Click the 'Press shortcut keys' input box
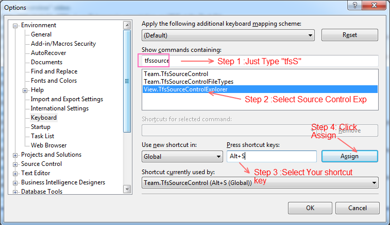 click(x=272, y=156)
